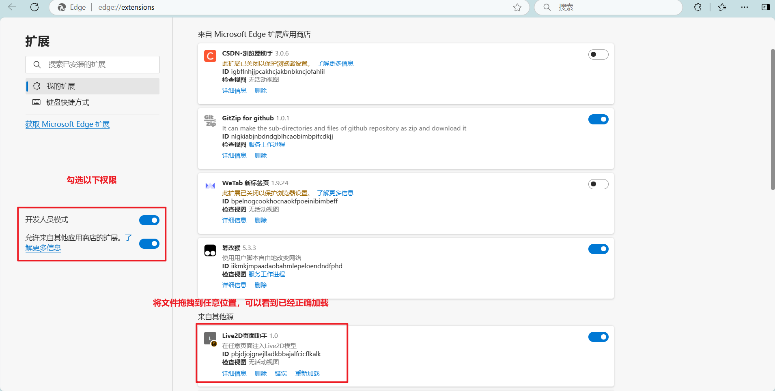Click 删除 for CSDN浏览器助手
The image size is (775, 391).
pos(260,91)
